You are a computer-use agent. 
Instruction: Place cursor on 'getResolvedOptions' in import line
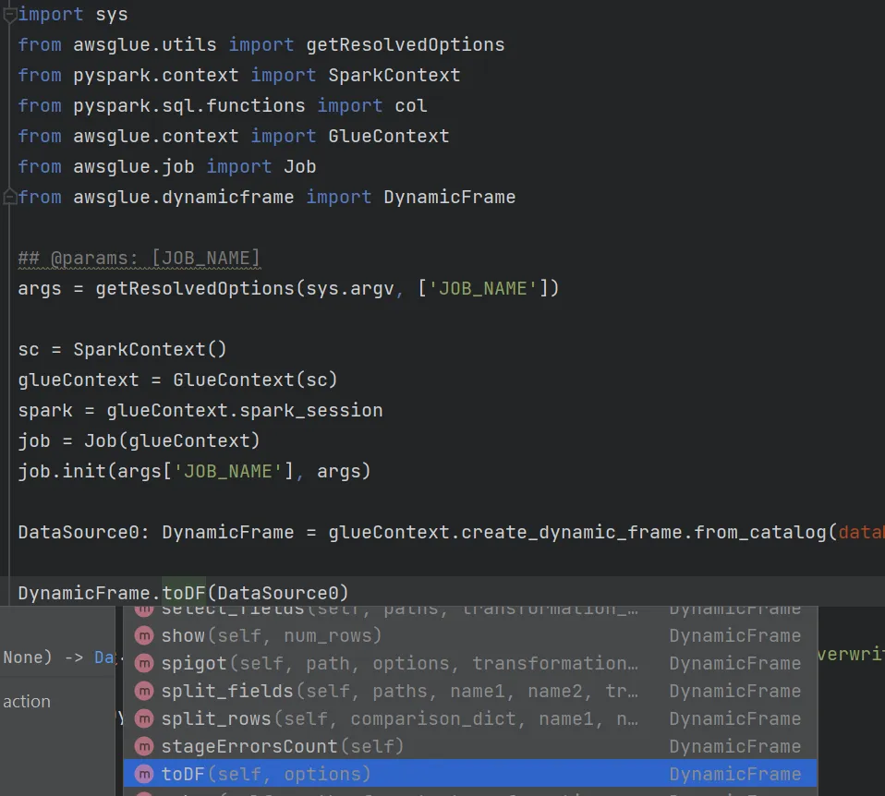click(406, 44)
